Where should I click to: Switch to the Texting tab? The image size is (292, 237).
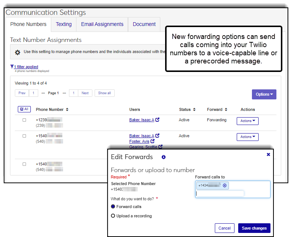point(64,24)
